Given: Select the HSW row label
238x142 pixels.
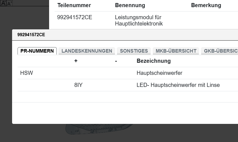Looking at the screenshot, I should [27, 73].
